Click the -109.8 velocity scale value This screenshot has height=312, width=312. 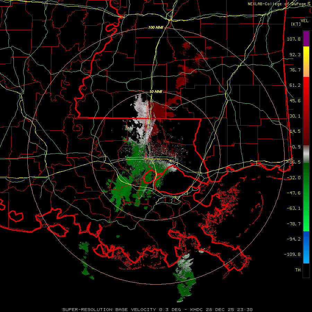click(292, 254)
